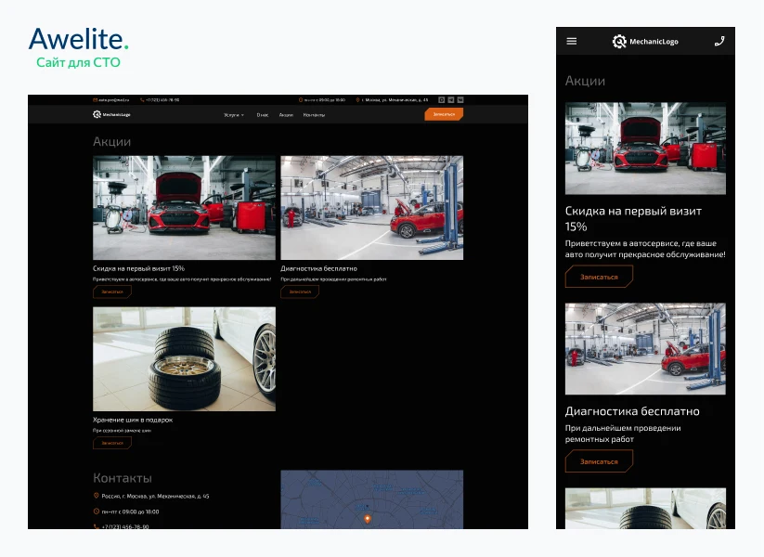Click the email envelope icon in the desktop top bar
The width and height of the screenshot is (764, 557).
(95, 100)
